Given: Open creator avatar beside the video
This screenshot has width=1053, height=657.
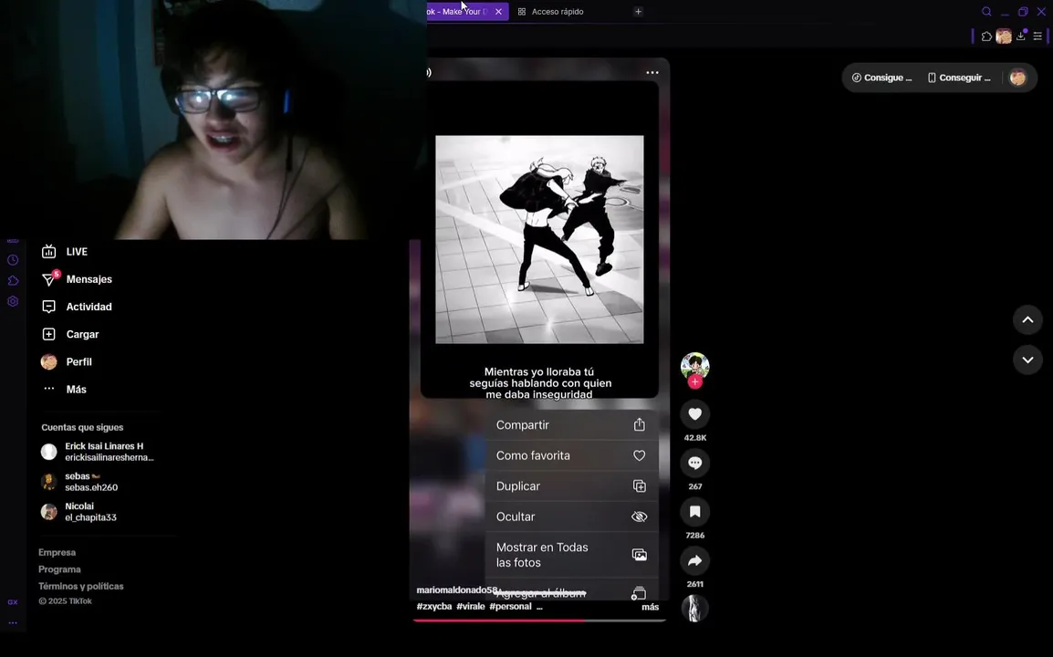Looking at the screenshot, I should 695,366.
